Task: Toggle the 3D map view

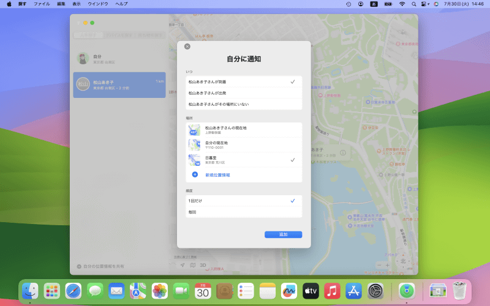Action: 203,265
